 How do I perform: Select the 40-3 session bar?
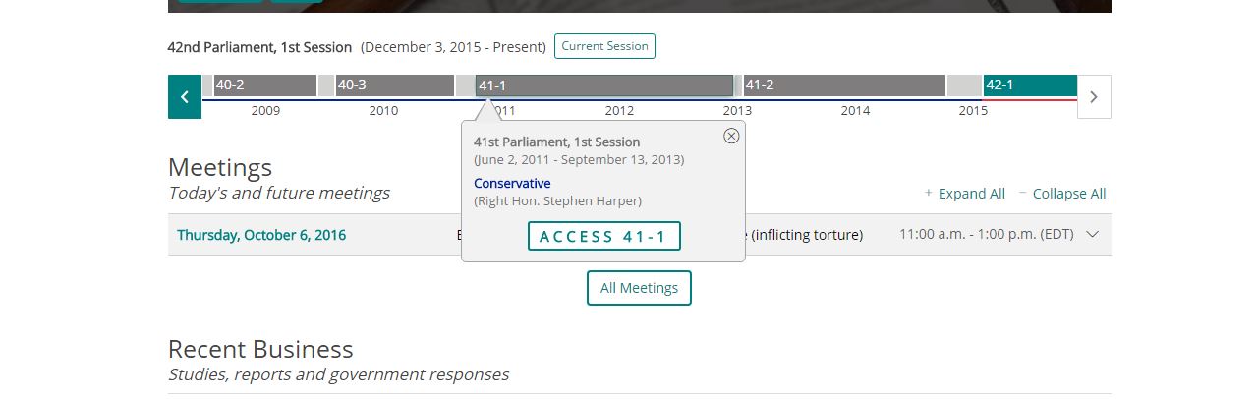(x=395, y=85)
